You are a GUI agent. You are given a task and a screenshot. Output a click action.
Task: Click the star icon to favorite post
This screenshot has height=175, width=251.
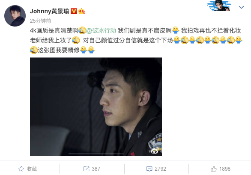(x=21, y=169)
